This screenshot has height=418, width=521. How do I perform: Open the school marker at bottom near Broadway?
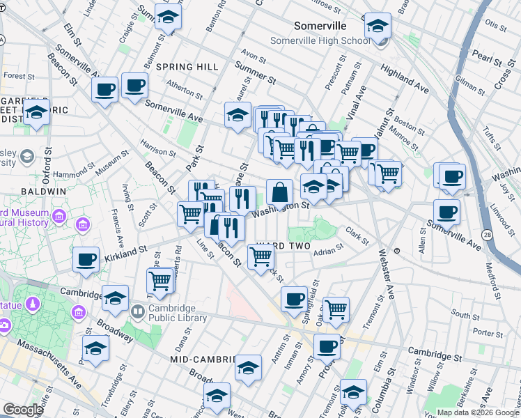pyautogui.click(x=217, y=396)
